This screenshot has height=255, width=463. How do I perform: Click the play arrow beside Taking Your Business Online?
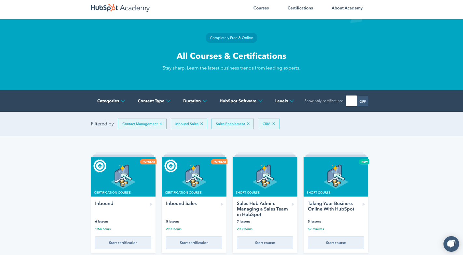364,204
